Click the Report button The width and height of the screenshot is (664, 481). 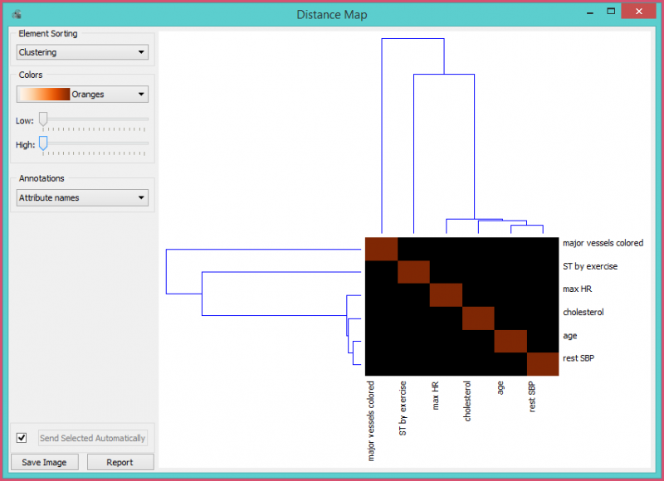point(120,462)
